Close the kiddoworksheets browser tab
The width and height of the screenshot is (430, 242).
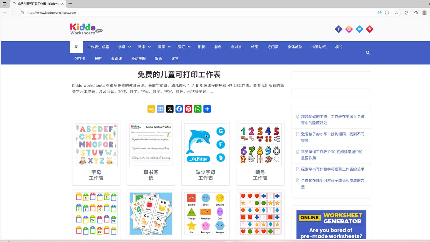click(x=63, y=4)
